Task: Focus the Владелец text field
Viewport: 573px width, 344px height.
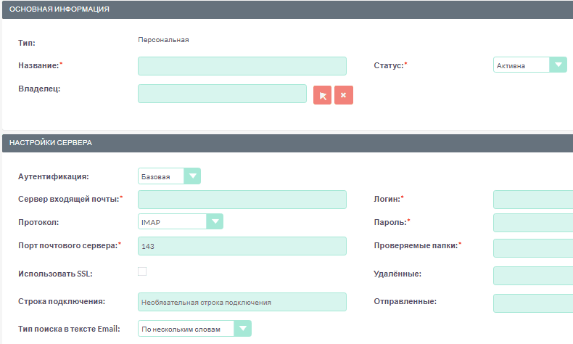Action: click(222, 94)
